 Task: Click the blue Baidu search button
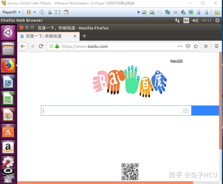coord(205,111)
